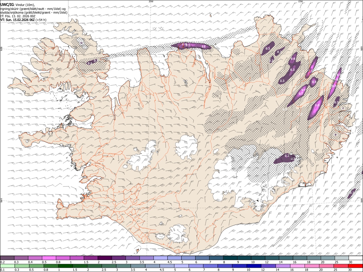The height and width of the screenshot is (272, 363).
Task: Click the 'IT: Fös. 13. 02. 2026 00Z' line
Action: click(18, 16)
